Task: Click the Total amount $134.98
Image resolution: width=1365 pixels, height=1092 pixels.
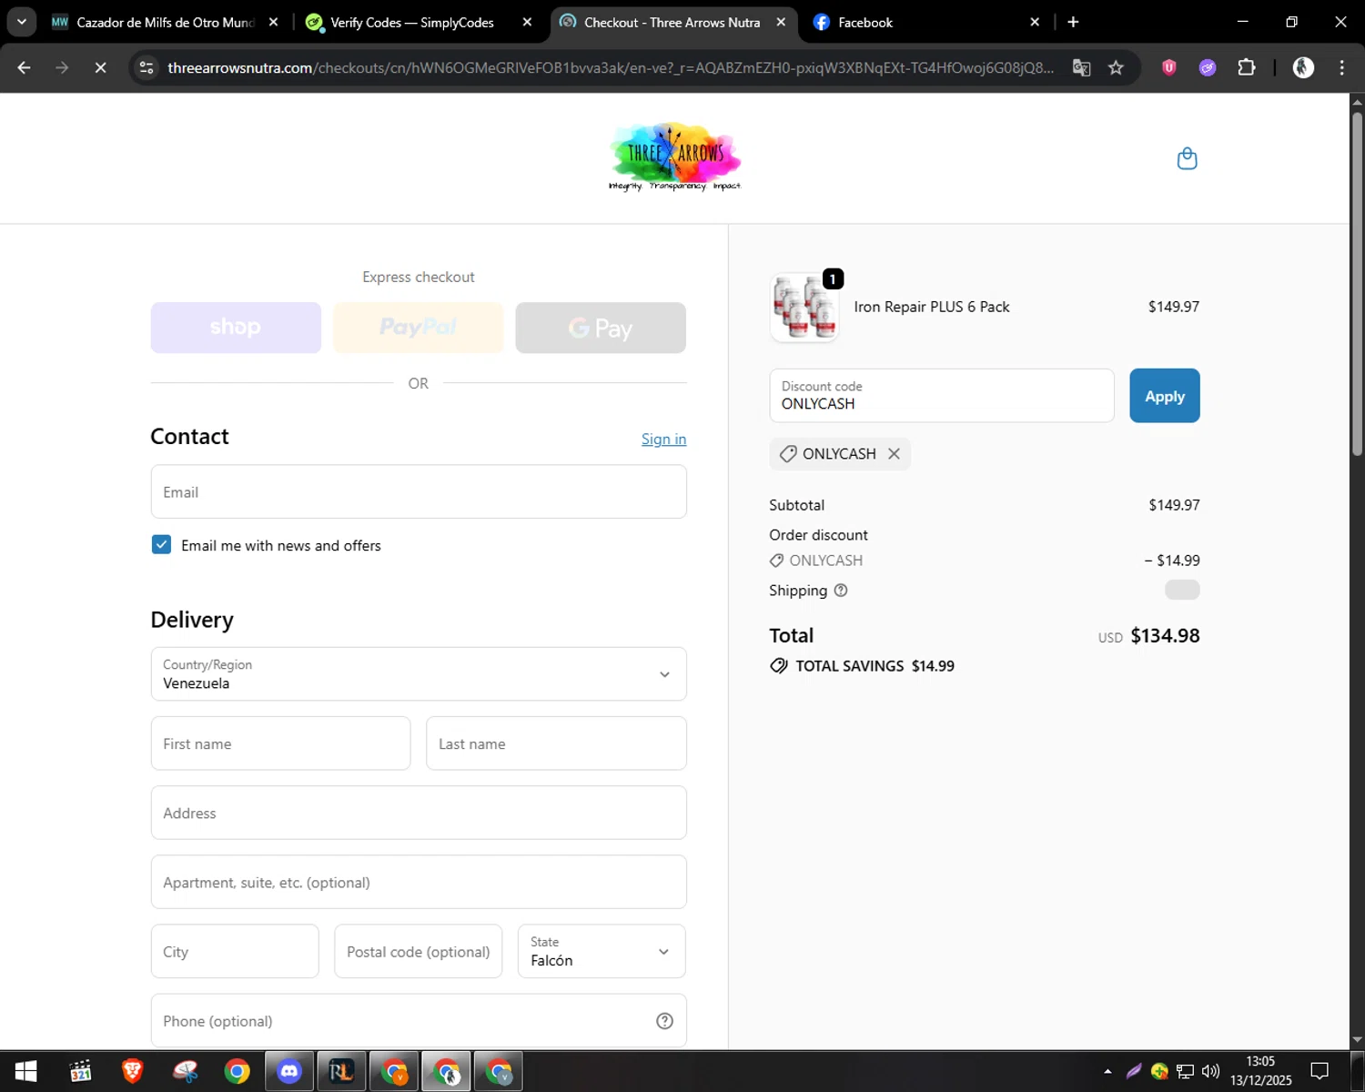Action: (x=1165, y=635)
